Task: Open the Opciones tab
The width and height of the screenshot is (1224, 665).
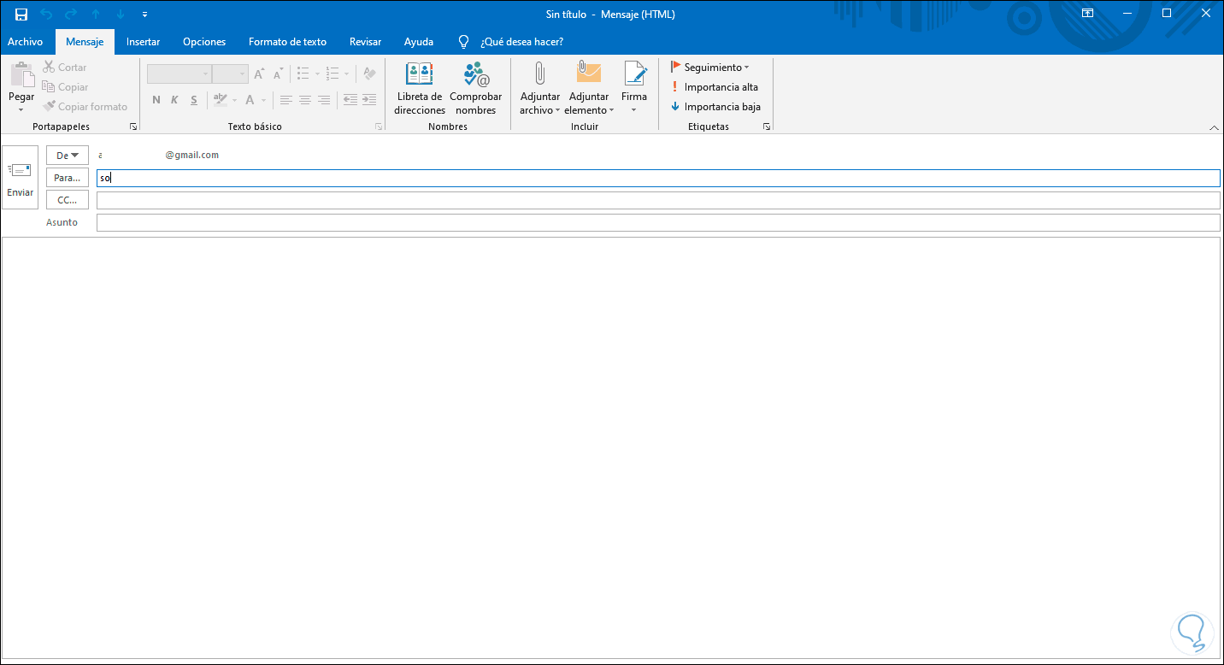Action: 204,42
